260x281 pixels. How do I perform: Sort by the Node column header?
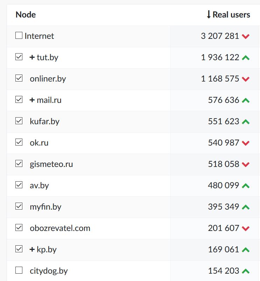click(x=26, y=15)
